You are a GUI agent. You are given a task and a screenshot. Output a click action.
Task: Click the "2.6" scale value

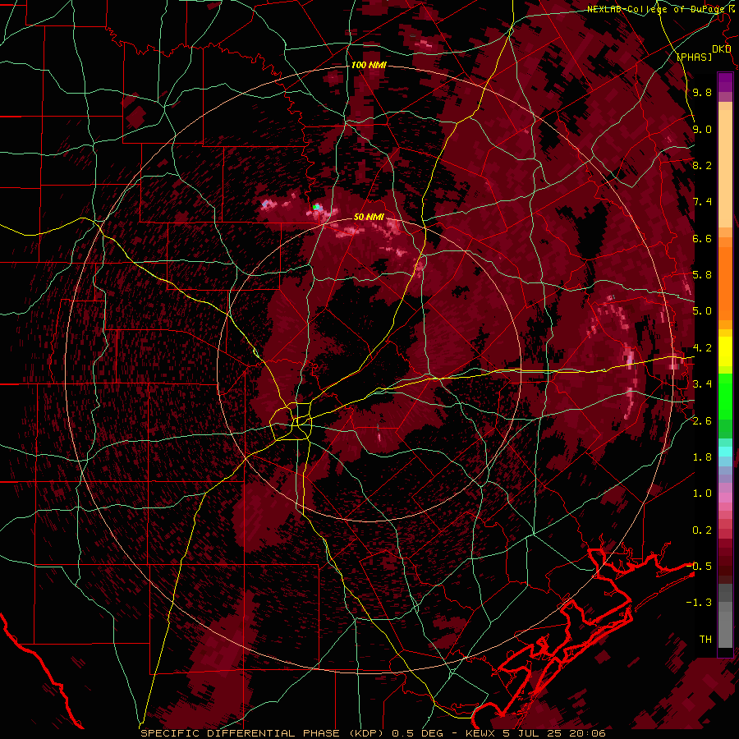[702, 420]
